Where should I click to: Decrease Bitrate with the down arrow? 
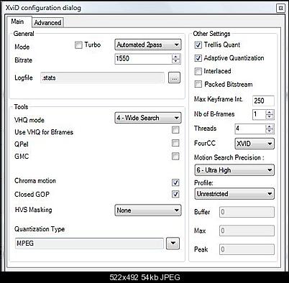click(x=176, y=61)
